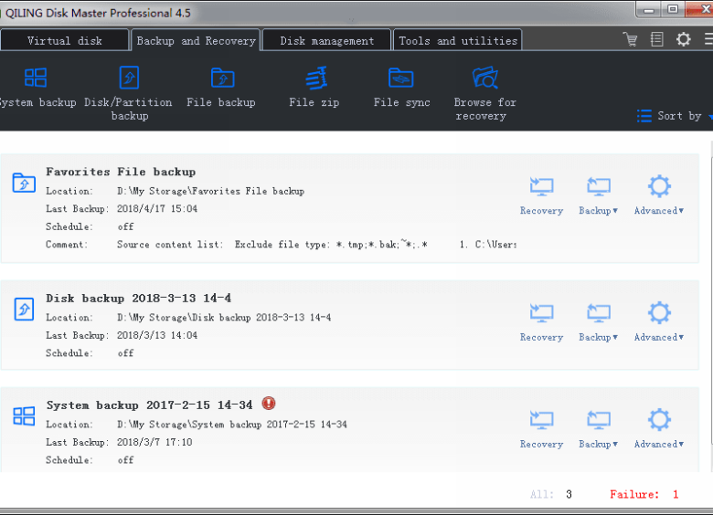The image size is (713, 515).
Task: Click Recovery for Favorites File backup
Action: coord(541,195)
